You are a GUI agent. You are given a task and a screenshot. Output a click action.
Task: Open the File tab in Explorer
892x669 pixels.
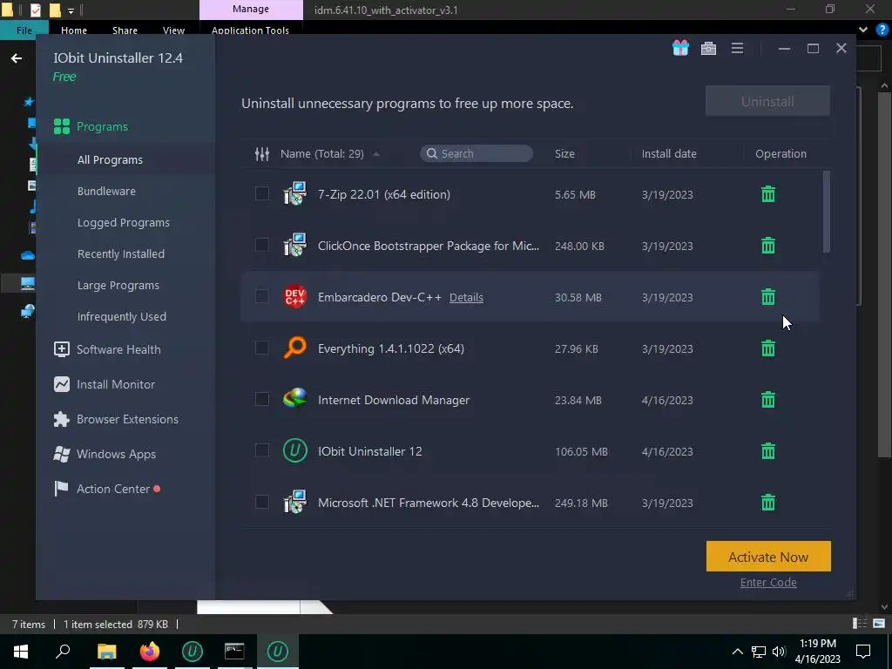tap(24, 30)
